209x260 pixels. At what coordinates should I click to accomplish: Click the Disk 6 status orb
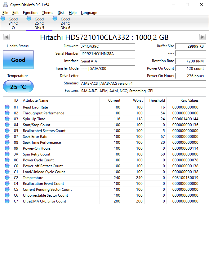[x=55, y=18]
